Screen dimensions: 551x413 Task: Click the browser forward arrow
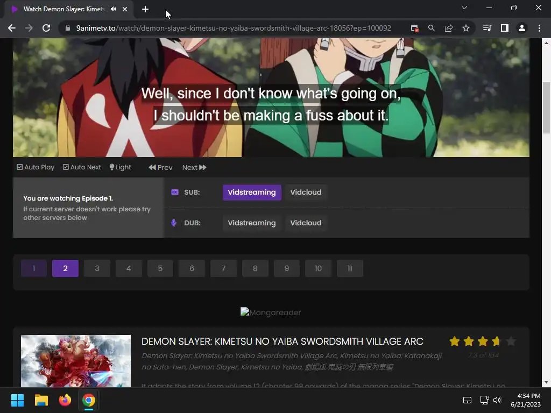pyautogui.click(x=29, y=28)
